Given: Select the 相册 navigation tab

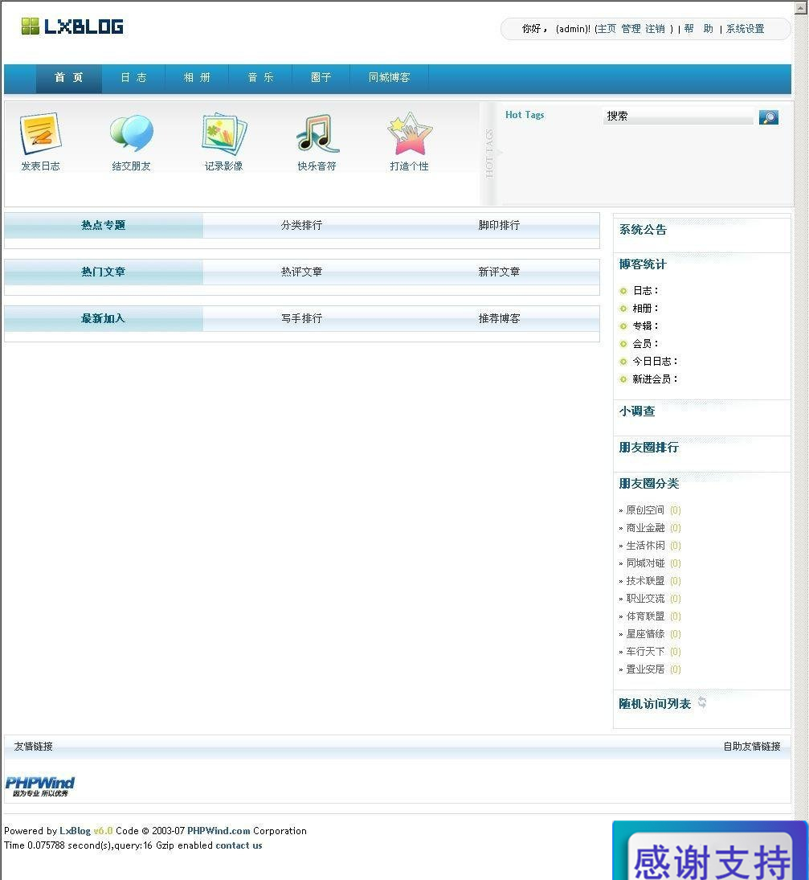Looking at the screenshot, I should tap(197, 77).
